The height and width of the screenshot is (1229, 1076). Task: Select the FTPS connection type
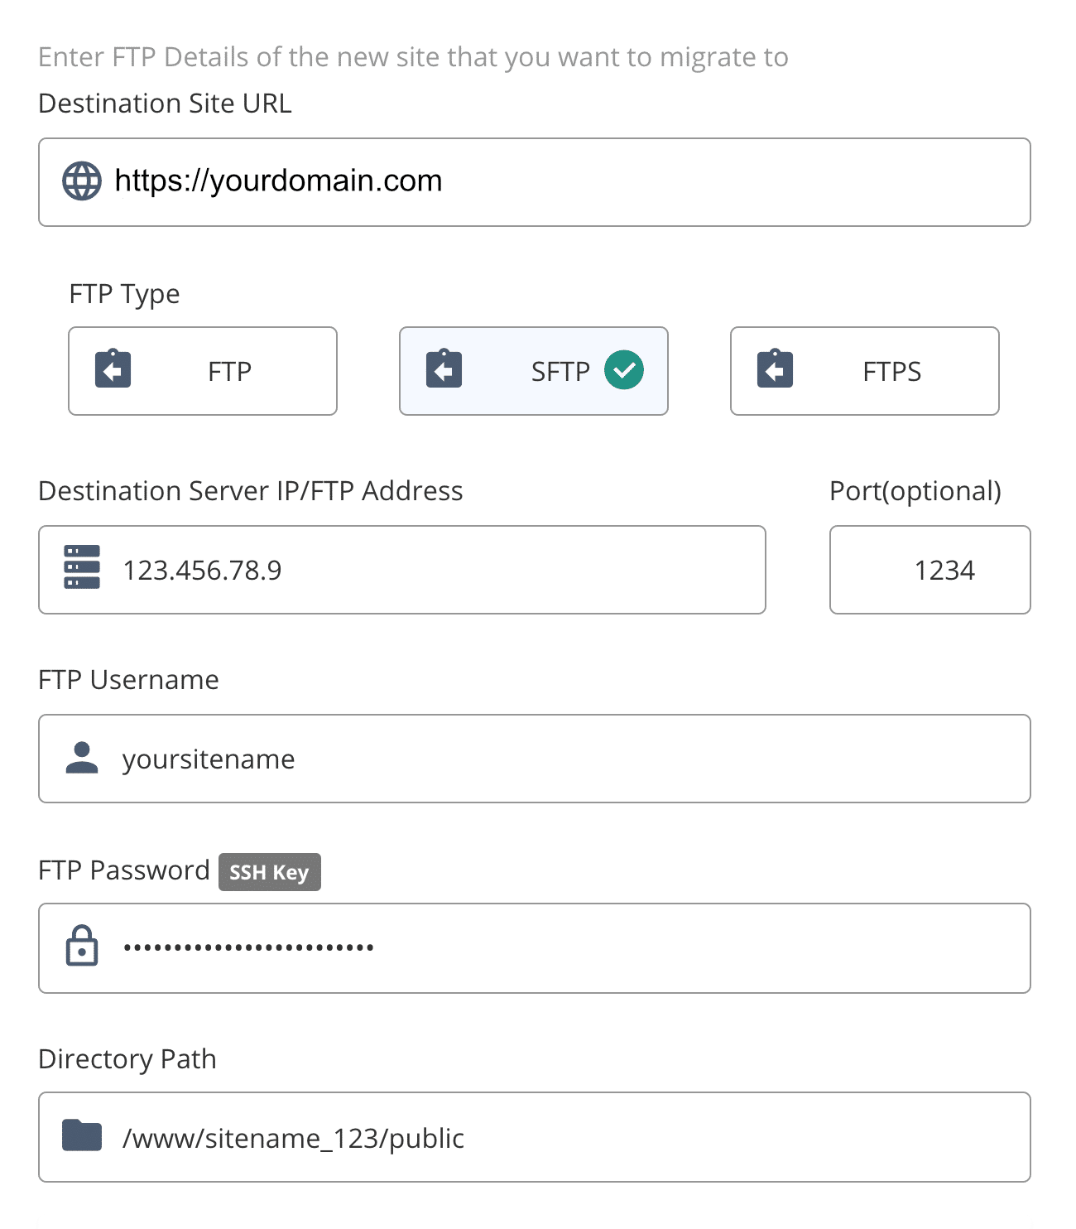(865, 371)
